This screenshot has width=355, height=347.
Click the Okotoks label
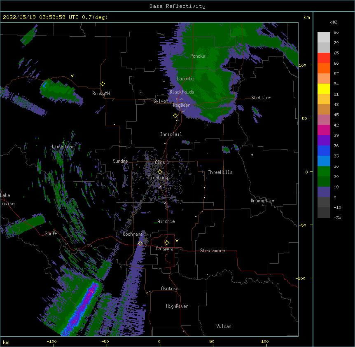pos(170,288)
